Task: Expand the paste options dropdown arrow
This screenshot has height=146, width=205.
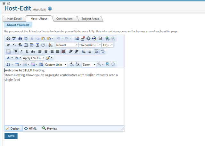Action: pos(53,38)
